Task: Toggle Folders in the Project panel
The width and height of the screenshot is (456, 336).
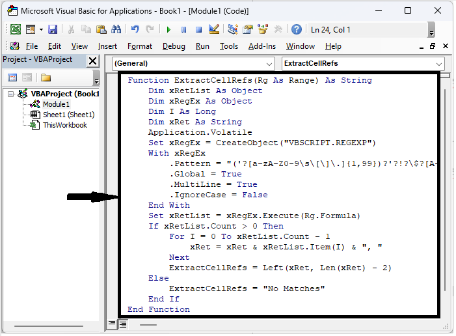Action: pyautogui.click(x=46, y=77)
